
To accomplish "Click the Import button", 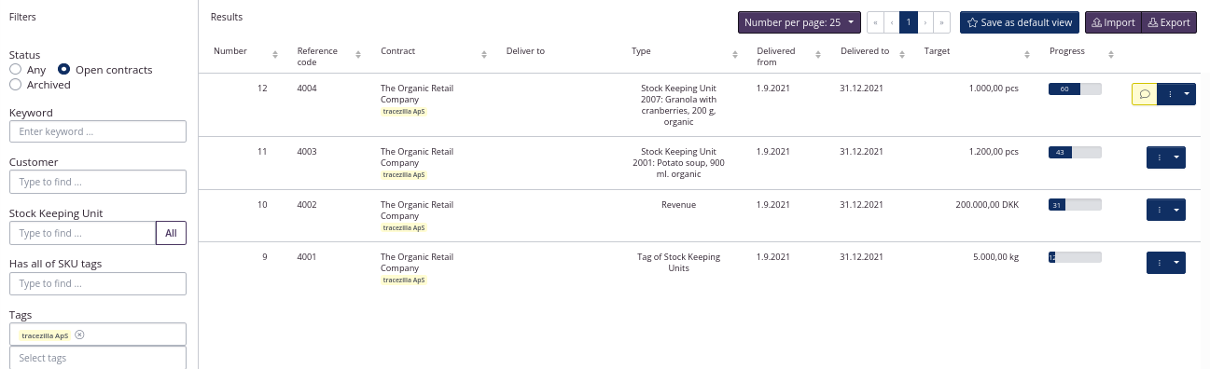I will tap(1113, 22).
